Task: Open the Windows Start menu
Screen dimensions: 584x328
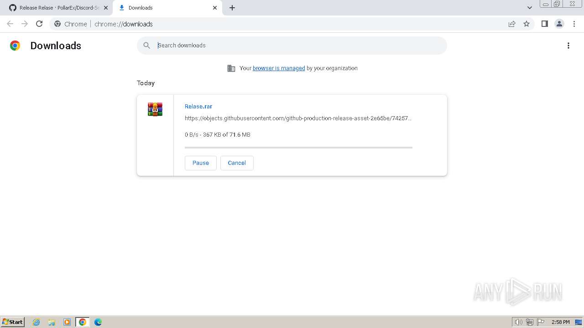Action: pyautogui.click(x=13, y=322)
